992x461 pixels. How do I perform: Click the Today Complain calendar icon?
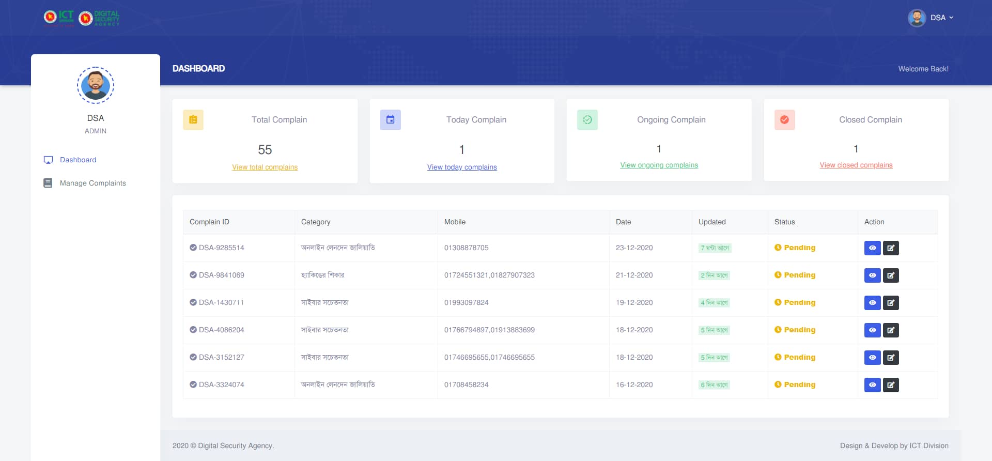click(x=391, y=120)
